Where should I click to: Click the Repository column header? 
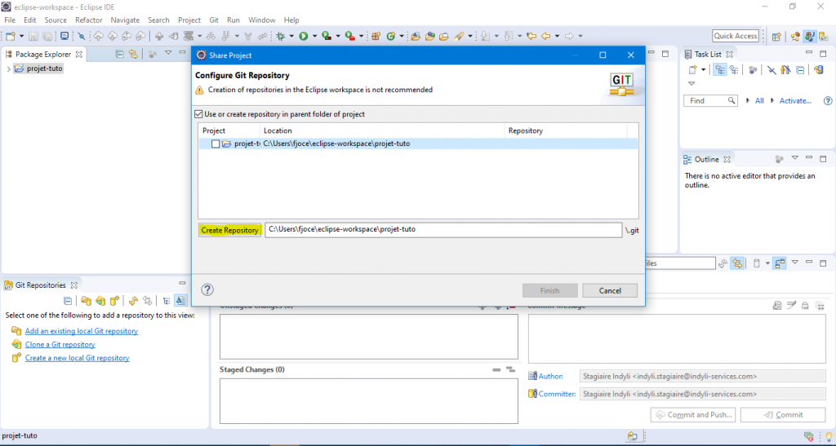point(565,130)
